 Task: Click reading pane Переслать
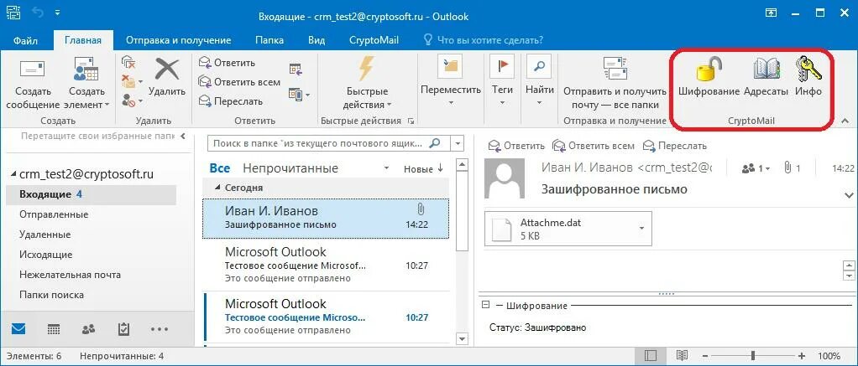(x=675, y=146)
